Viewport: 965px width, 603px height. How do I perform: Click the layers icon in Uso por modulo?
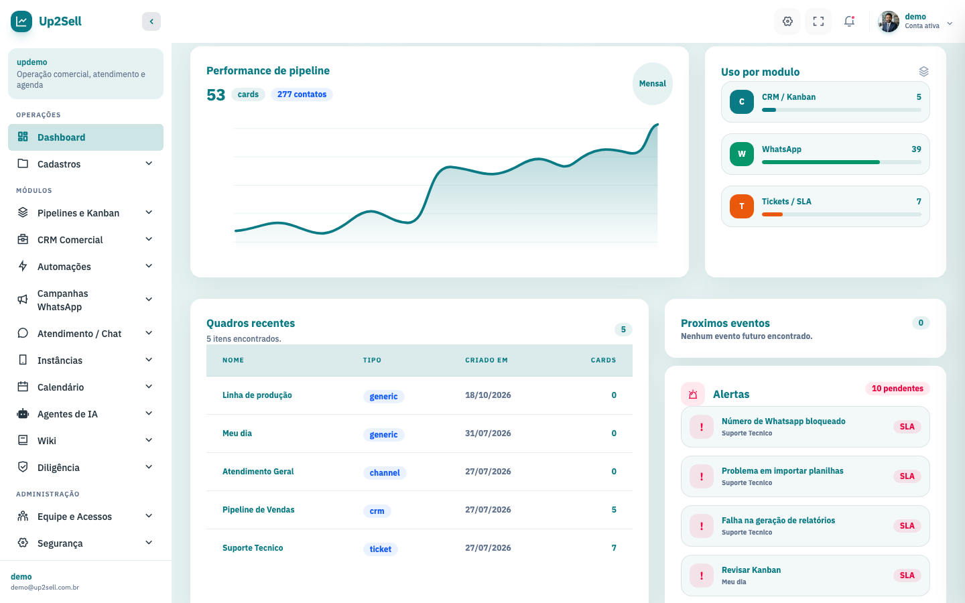tap(923, 72)
